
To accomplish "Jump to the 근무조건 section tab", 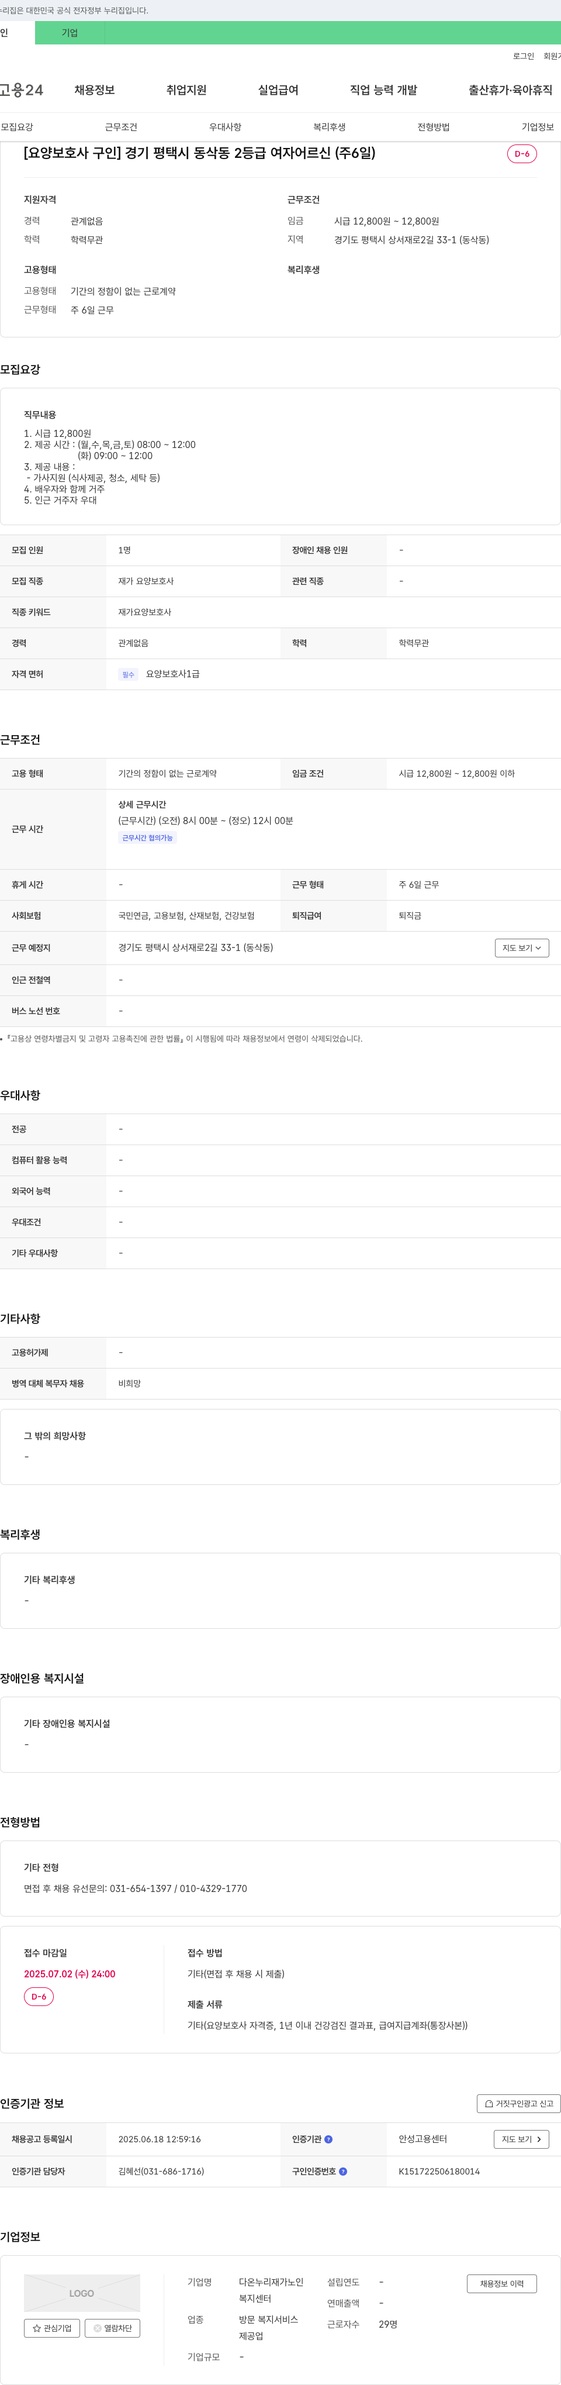I will (x=122, y=127).
